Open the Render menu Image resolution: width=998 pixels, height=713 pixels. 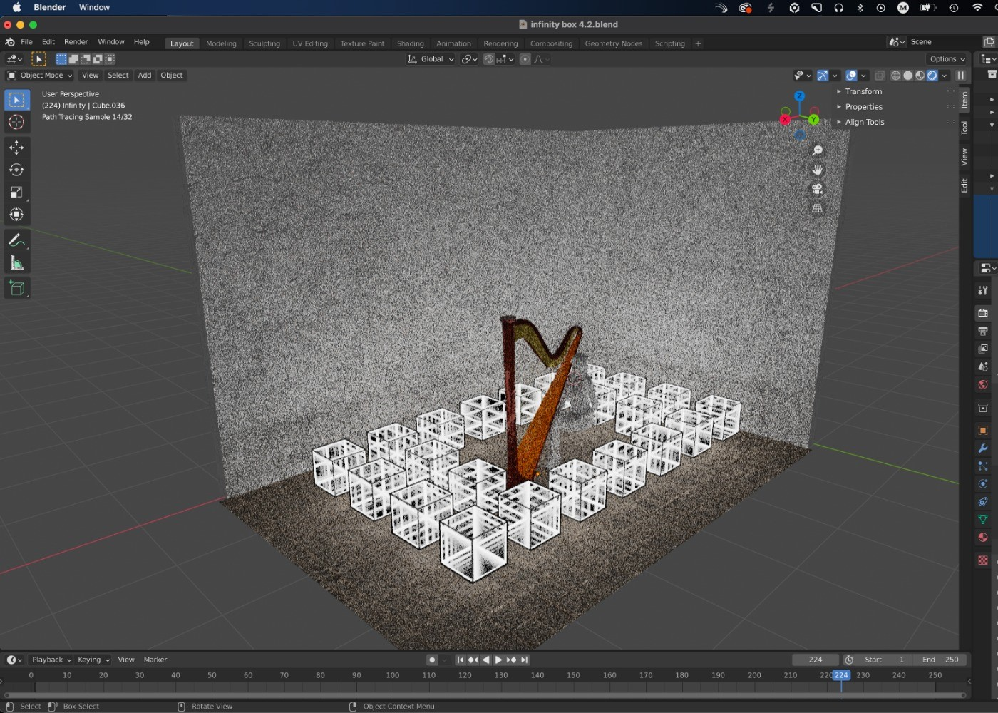click(x=76, y=42)
